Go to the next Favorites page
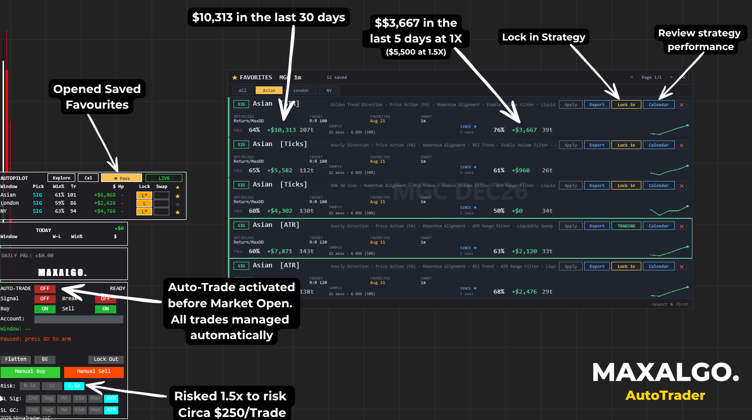Viewport: 752px width, 420px height. pos(672,77)
